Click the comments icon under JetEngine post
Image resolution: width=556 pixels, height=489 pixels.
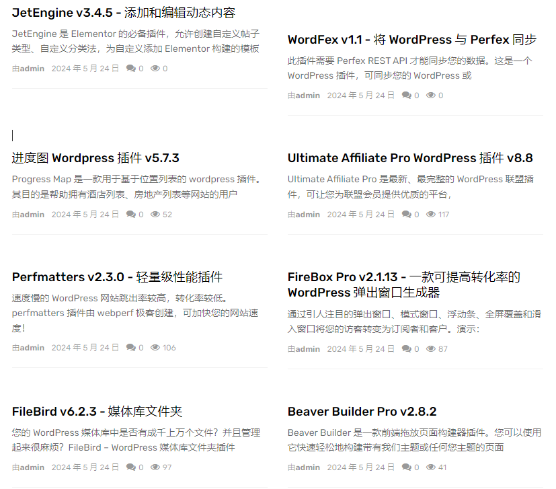131,68
